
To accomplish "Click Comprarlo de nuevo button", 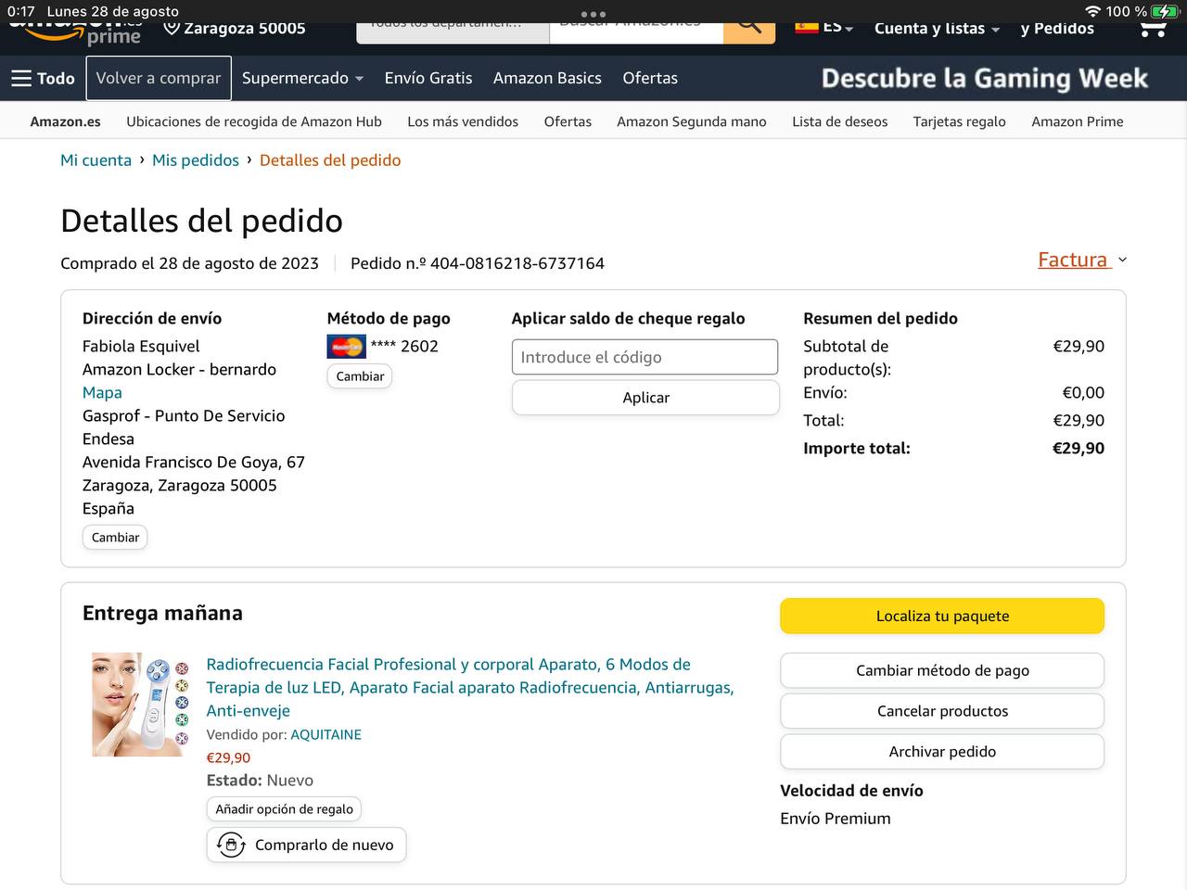I will (x=306, y=845).
